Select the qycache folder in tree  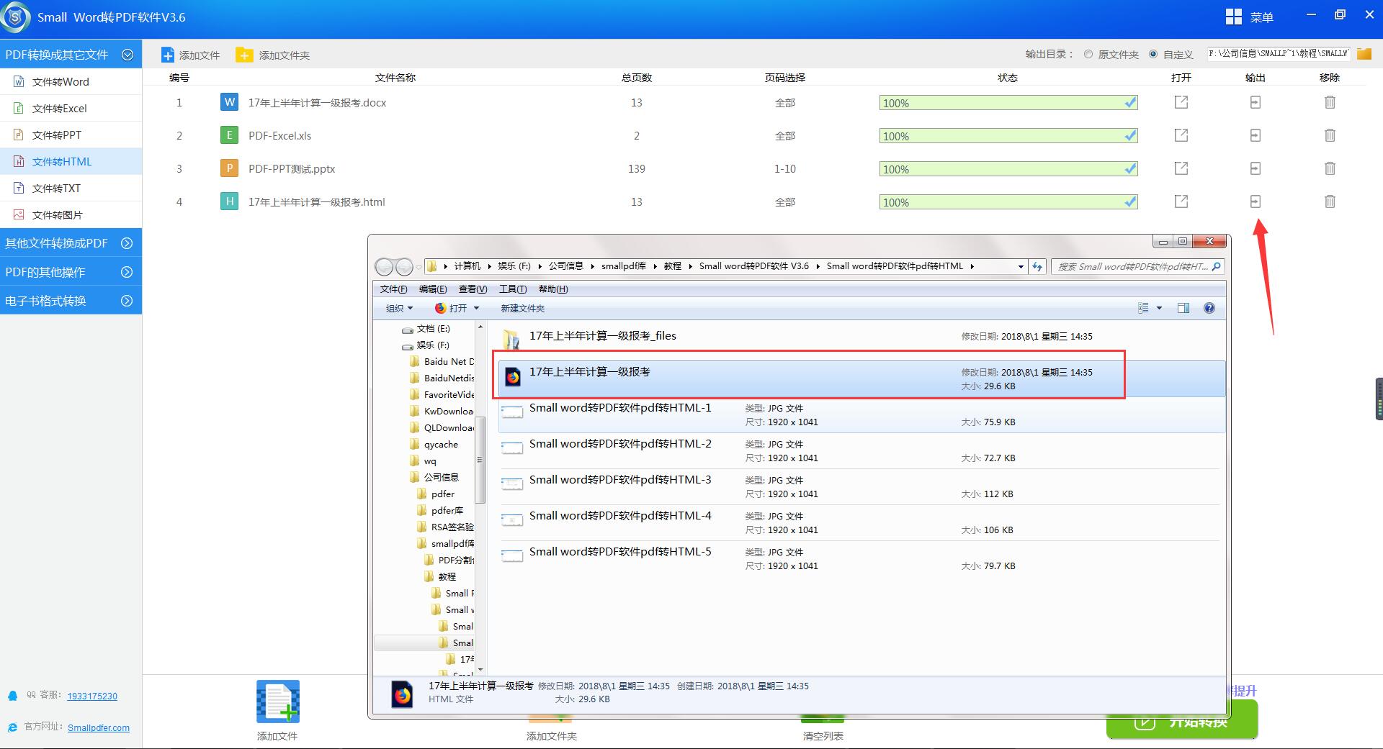coord(440,444)
